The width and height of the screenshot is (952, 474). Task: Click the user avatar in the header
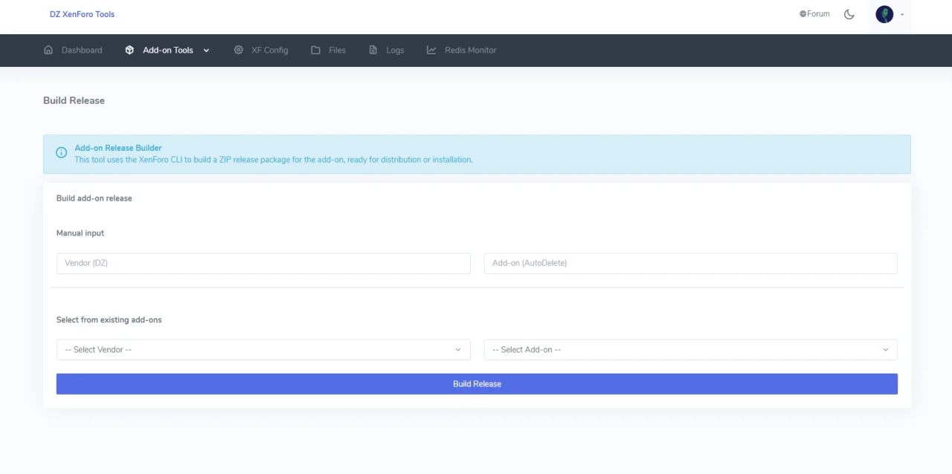(884, 14)
